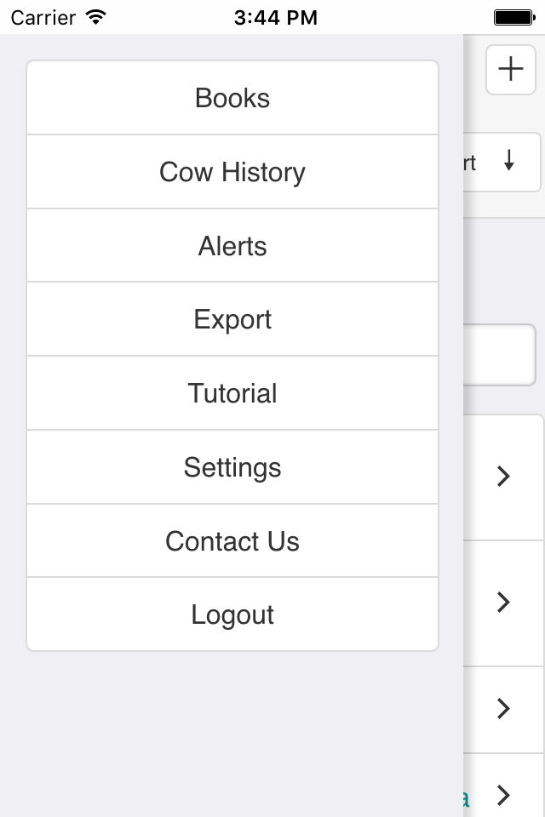Go to Alerts
The image size is (545, 817).
(x=232, y=246)
